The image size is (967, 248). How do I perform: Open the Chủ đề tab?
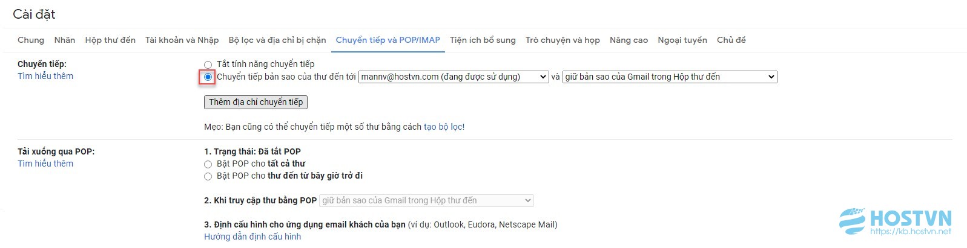731,40
